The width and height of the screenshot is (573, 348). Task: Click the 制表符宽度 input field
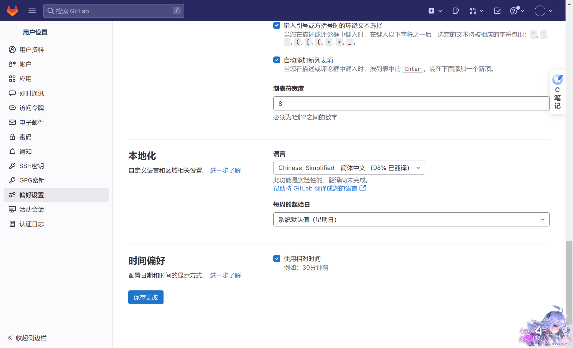411,104
